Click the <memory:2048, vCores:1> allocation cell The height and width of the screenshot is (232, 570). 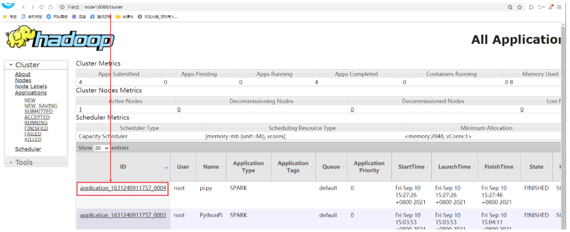(x=438, y=136)
